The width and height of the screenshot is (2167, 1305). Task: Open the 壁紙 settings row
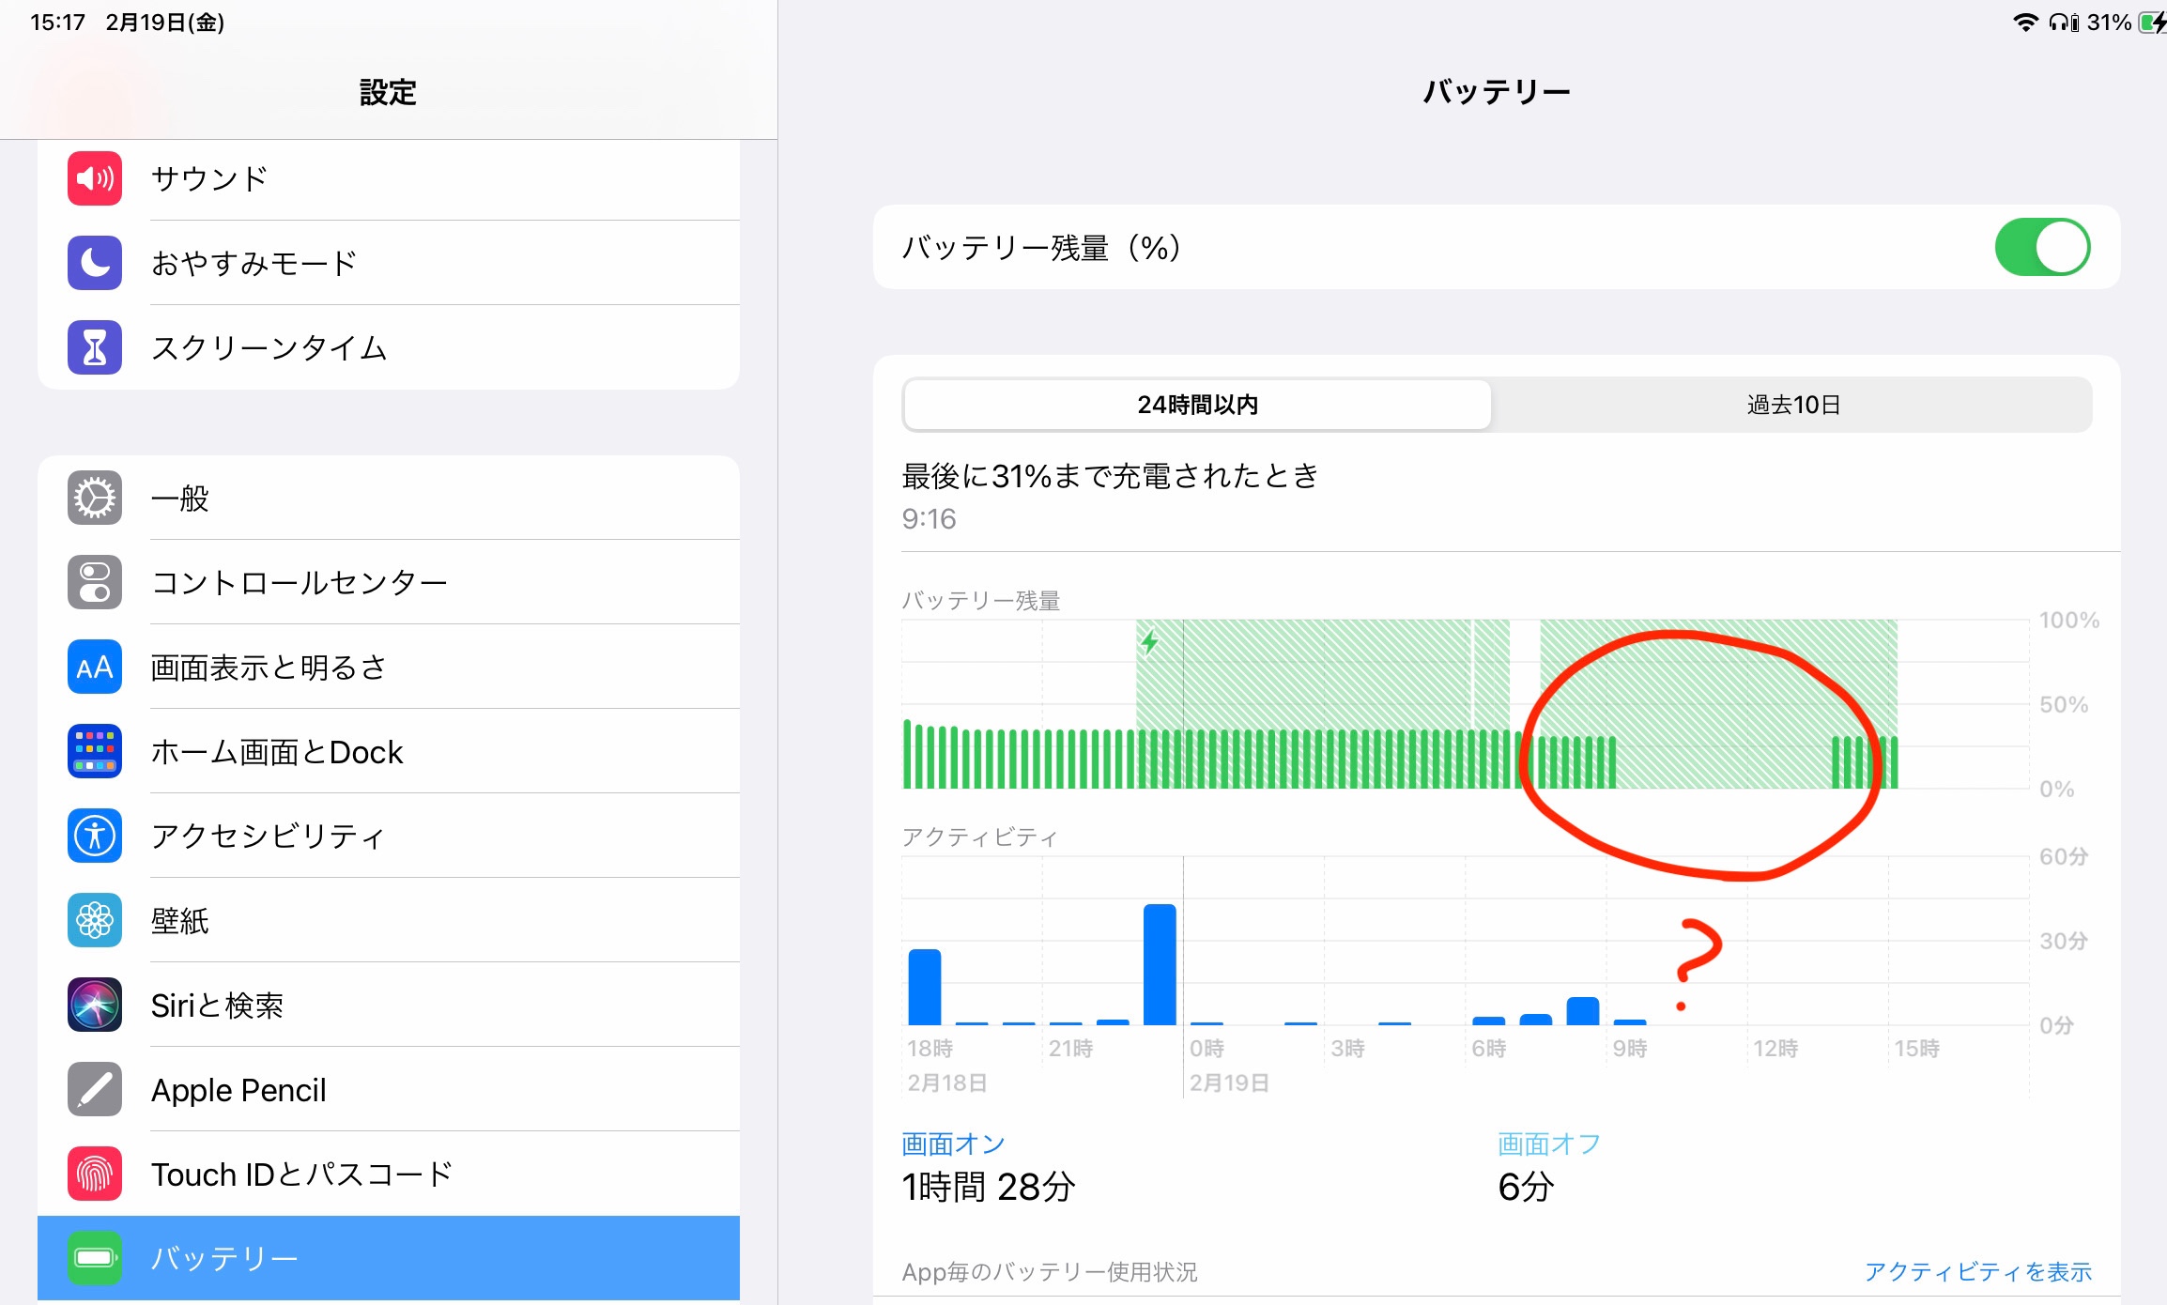(389, 920)
